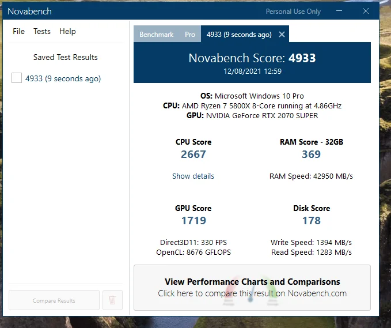This screenshot has height=328, width=391.
Task: Click the Disk Score label
Action: click(x=312, y=208)
